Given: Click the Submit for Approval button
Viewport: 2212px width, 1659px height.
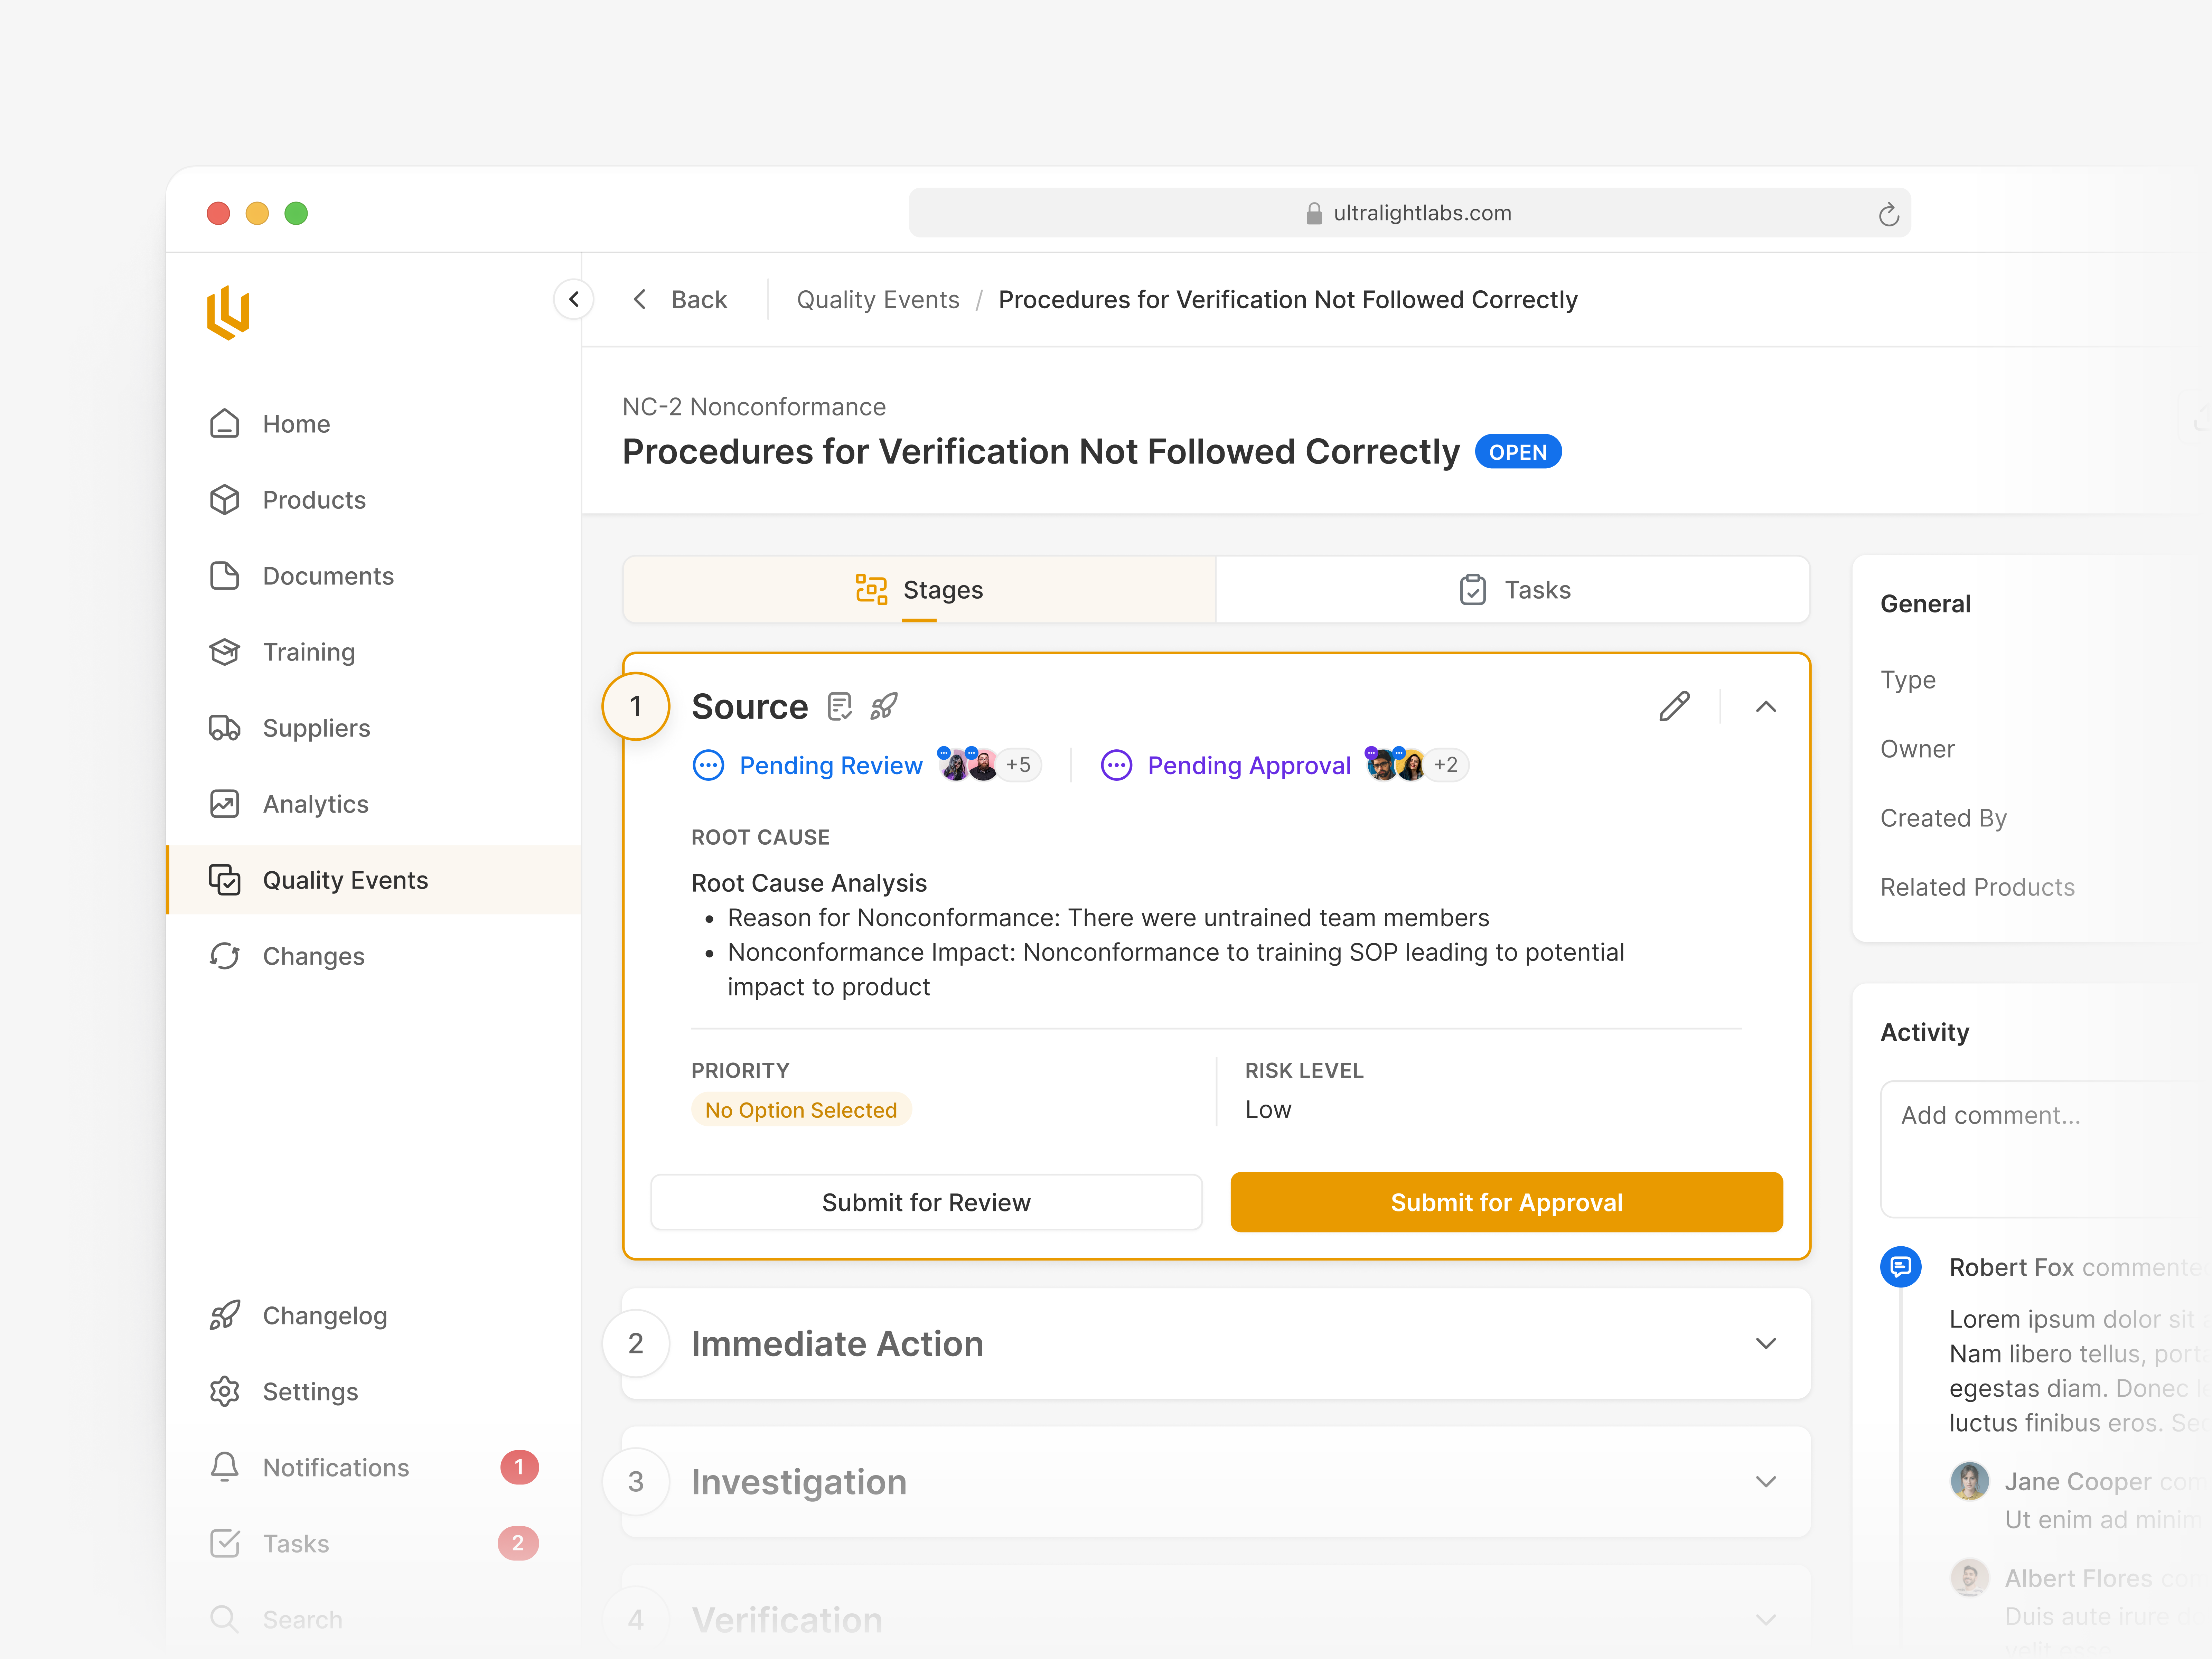Looking at the screenshot, I should coord(1506,1202).
